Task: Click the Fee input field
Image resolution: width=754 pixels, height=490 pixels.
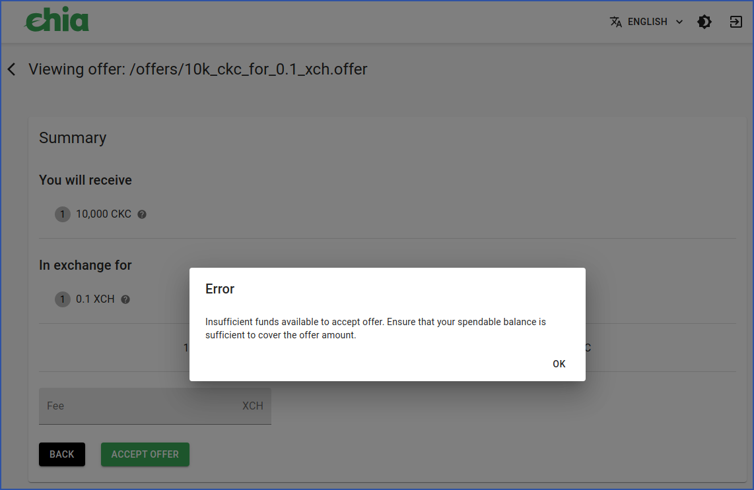Action: 155,406
